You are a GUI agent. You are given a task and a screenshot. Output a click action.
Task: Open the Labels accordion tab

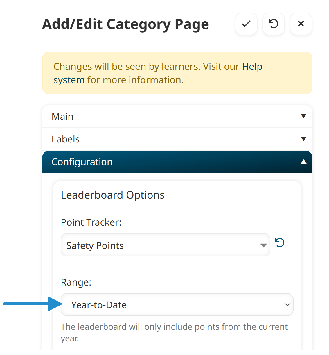point(66,139)
